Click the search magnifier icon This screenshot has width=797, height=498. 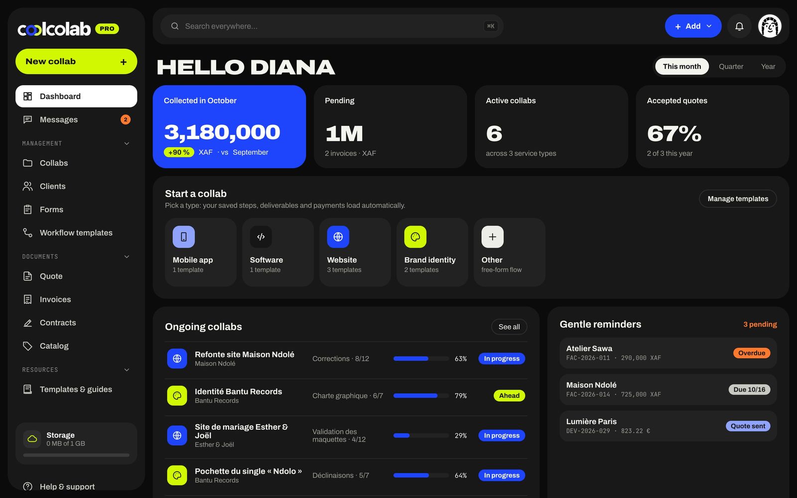pos(175,26)
